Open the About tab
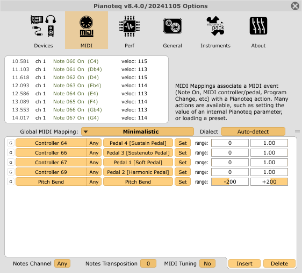This screenshot has height=273, width=302. point(258,31)
